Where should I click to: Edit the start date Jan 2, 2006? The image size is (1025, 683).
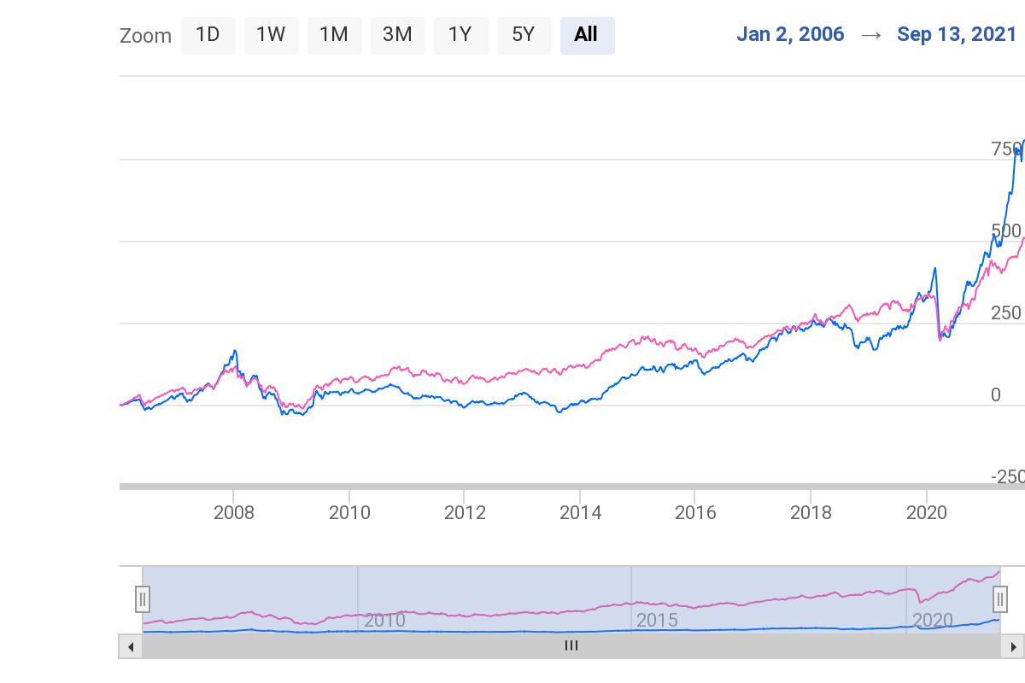pos(790,34)
